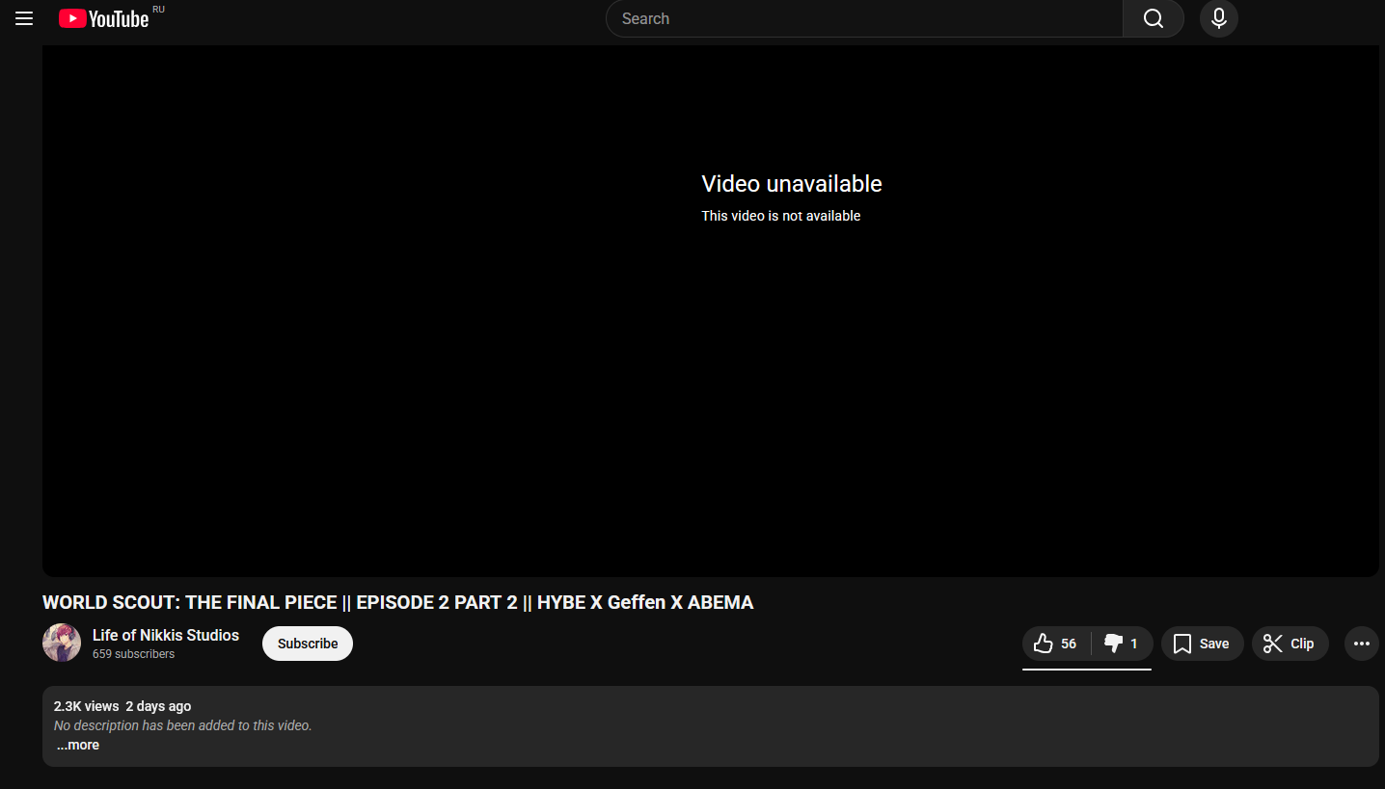Focus the Search input field
This screenshot has width=1385, height=789.
[864, 18]
